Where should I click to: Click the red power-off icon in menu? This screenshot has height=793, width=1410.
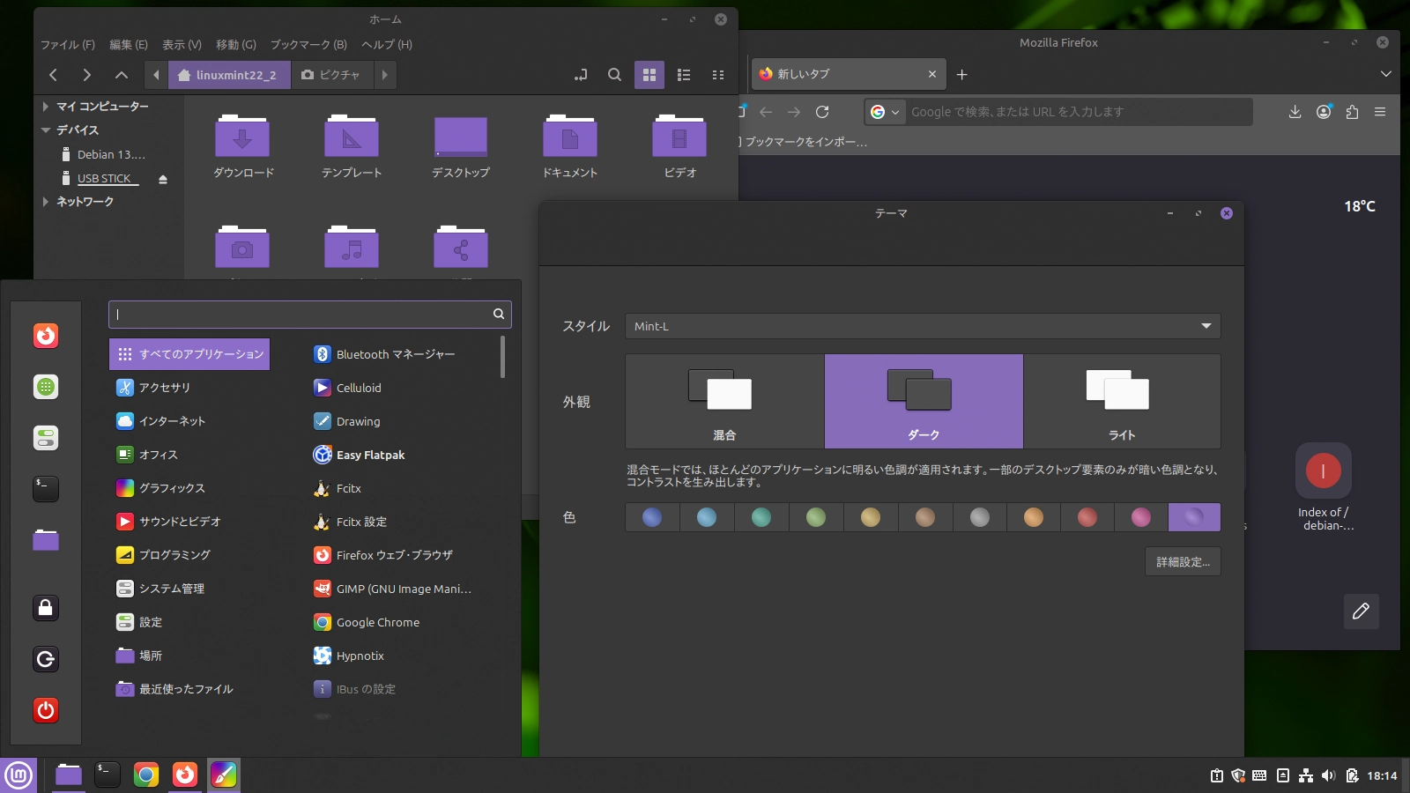[46, 710]
